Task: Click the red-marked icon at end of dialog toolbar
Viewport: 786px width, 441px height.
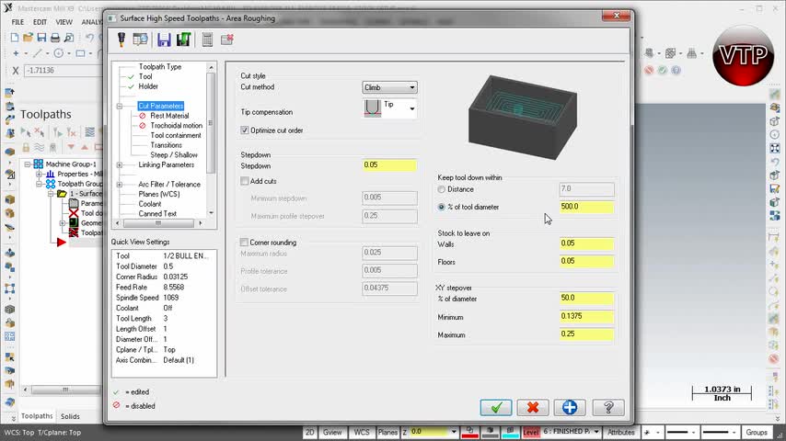Action: (x=227, y=40)
